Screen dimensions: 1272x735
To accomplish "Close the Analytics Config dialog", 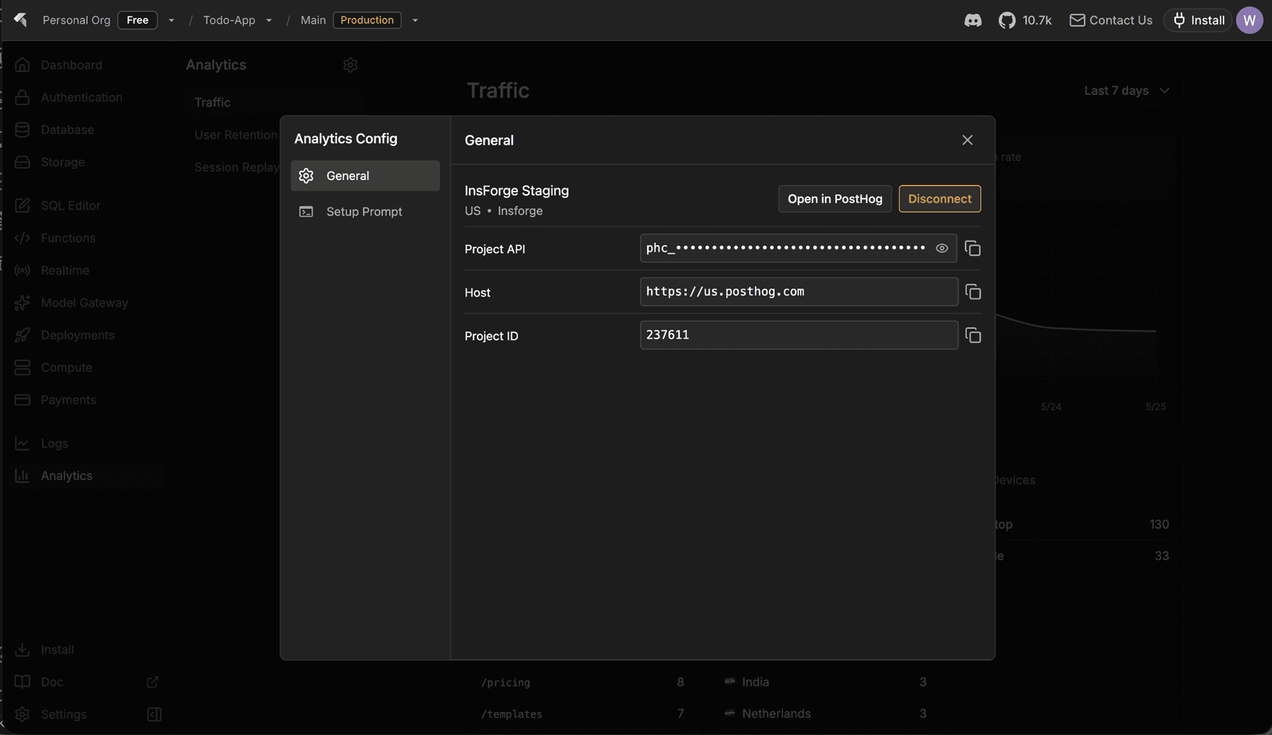I will (x=967, y=140).
